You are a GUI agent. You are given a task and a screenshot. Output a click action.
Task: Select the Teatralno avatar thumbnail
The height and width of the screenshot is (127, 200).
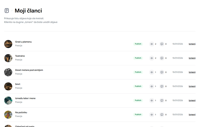click(x=8, y=58)
